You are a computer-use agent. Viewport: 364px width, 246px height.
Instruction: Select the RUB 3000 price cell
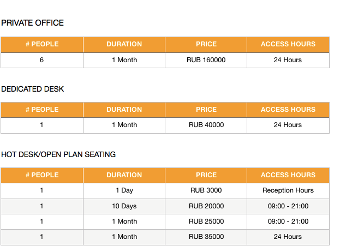[206, 191]
